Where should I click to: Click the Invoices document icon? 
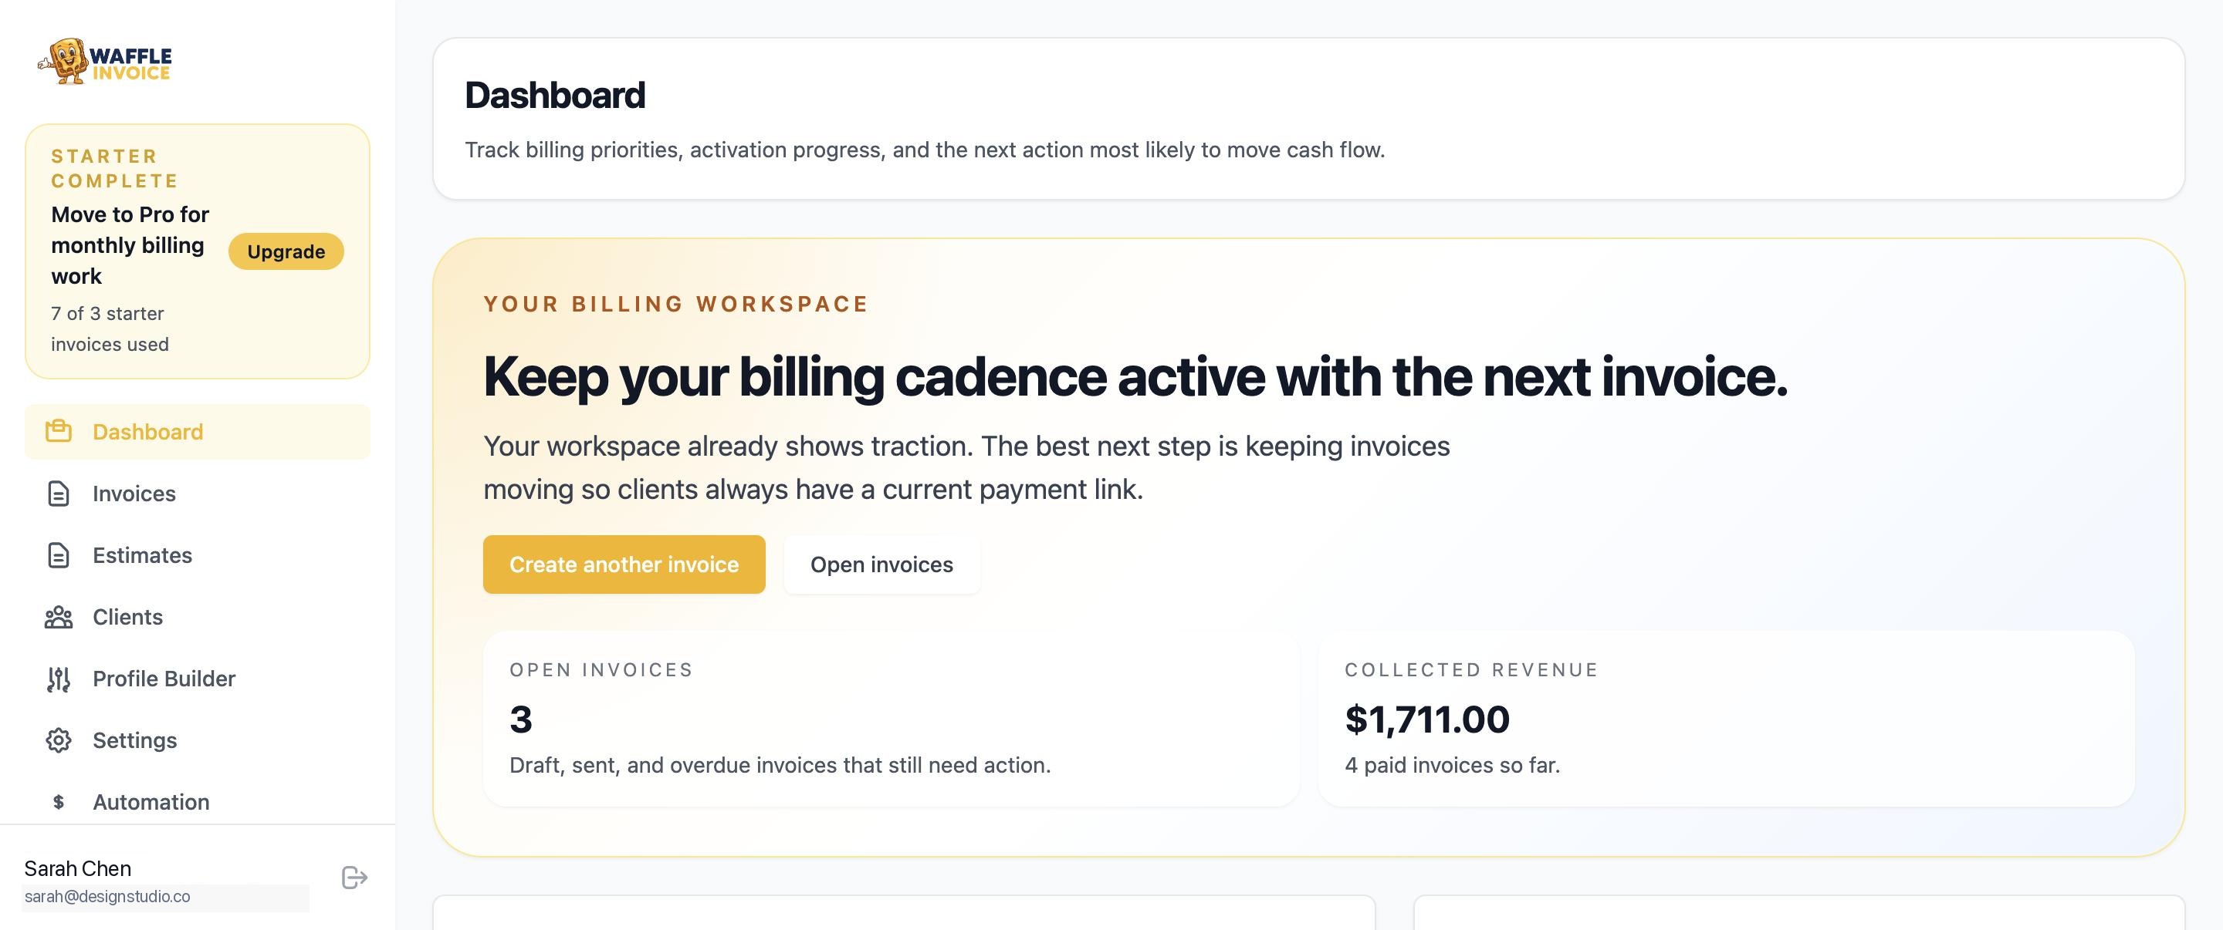pos(58,493)
